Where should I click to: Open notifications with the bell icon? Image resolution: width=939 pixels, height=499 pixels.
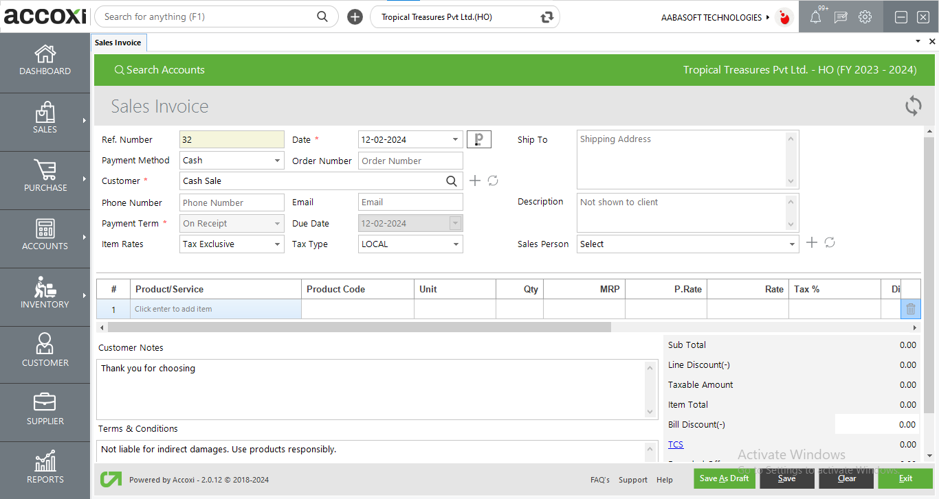815,16
